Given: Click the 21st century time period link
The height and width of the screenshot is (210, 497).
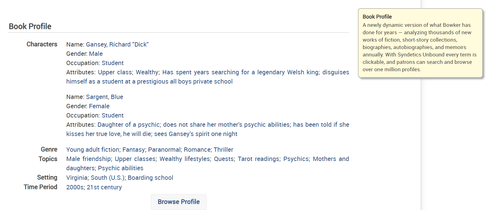Looking at the screenshot, I should click(x=104, y=187).
